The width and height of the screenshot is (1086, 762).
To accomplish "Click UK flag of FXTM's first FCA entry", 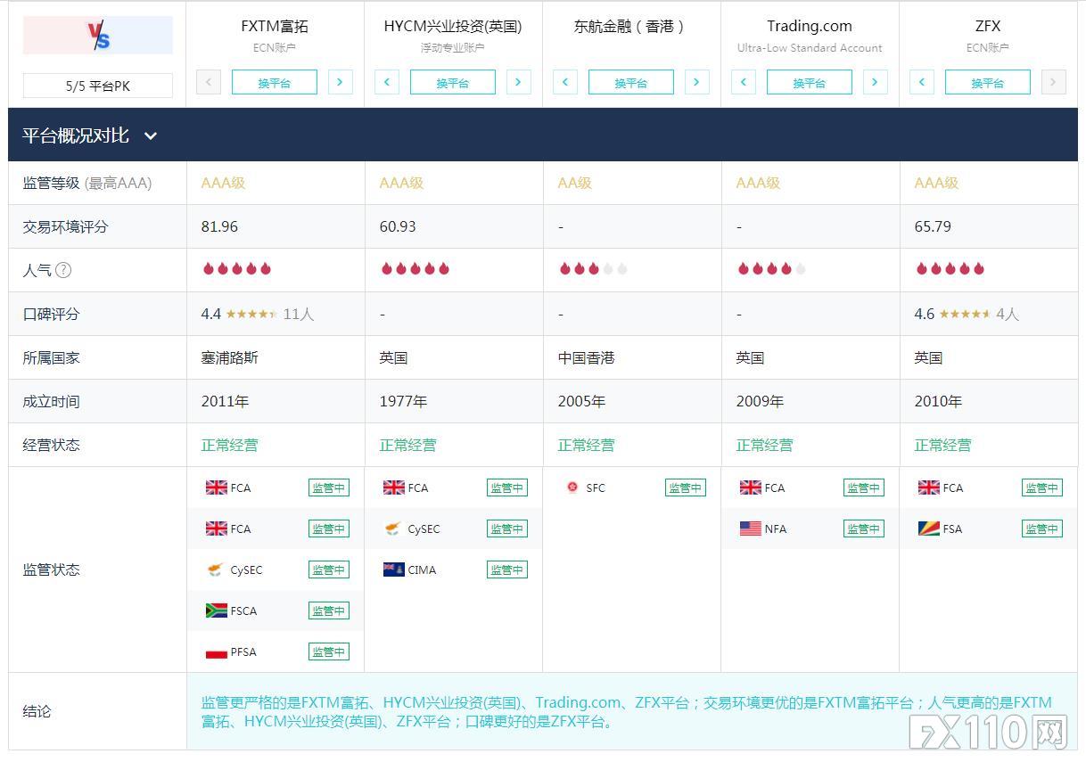I will [217, 488].
